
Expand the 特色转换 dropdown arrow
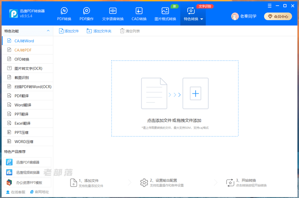(x=202, y=19)
